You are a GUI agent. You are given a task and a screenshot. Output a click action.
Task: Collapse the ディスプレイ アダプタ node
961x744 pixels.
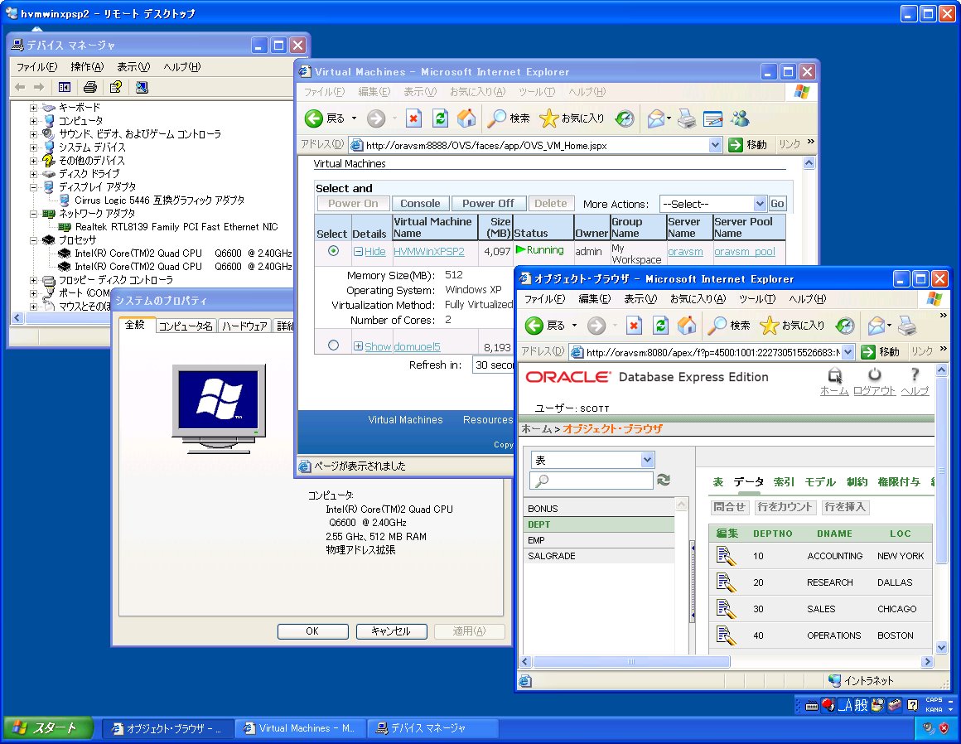tap(34, 187)
